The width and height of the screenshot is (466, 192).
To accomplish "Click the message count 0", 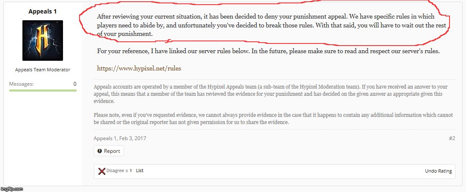I will [75, 84].
